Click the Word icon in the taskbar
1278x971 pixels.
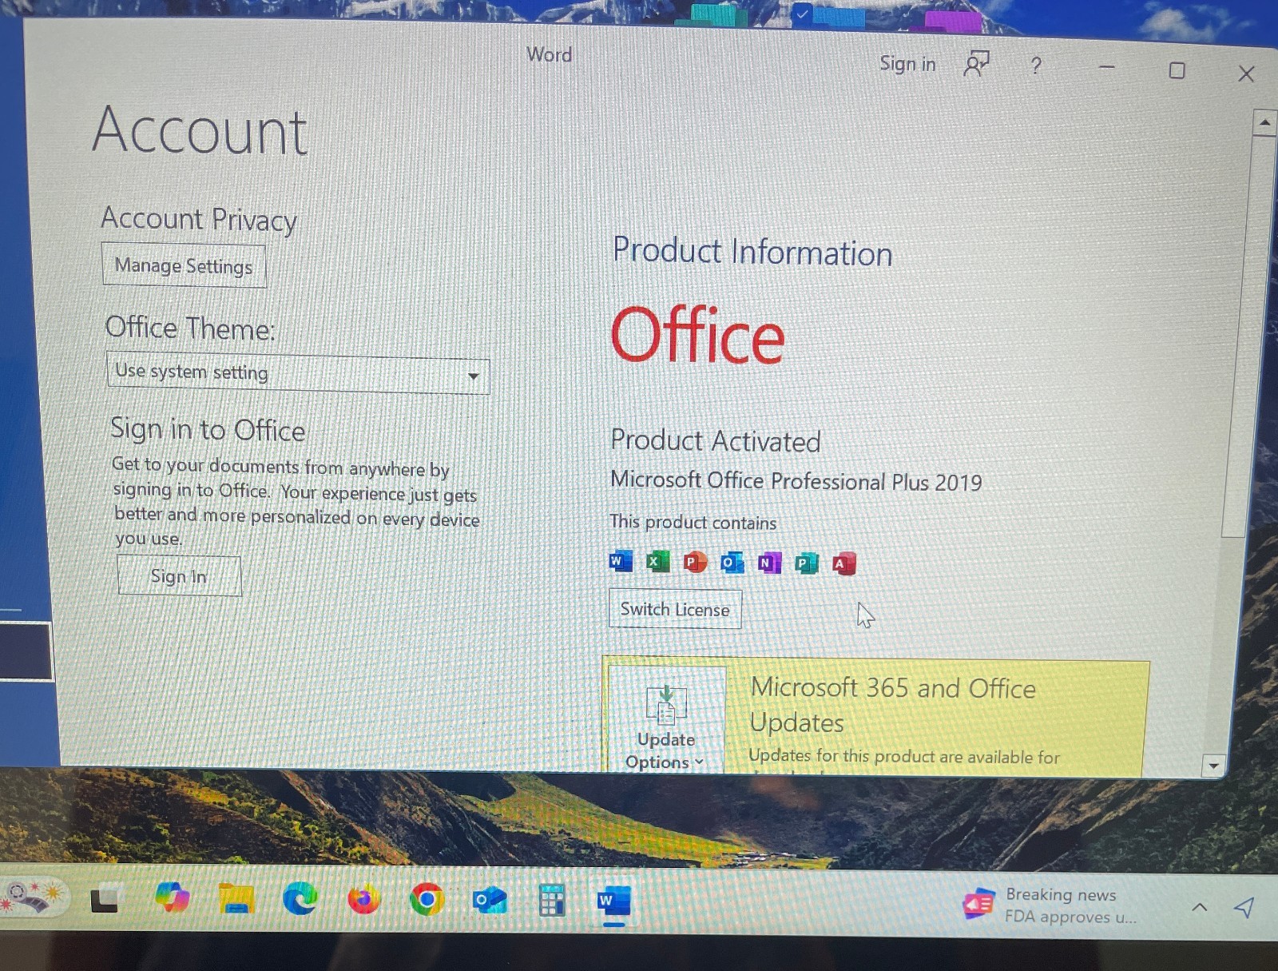tap(613, 901)
